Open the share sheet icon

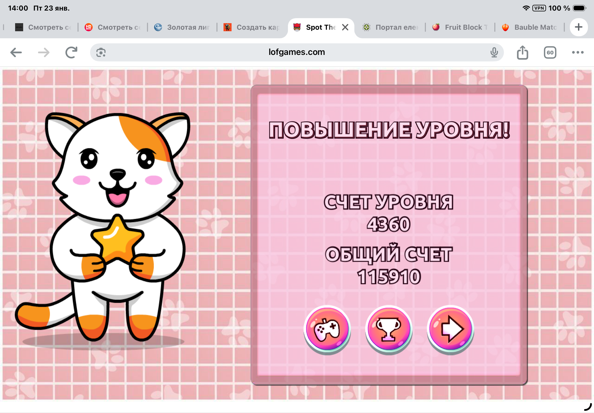click(x=522, y=53)
